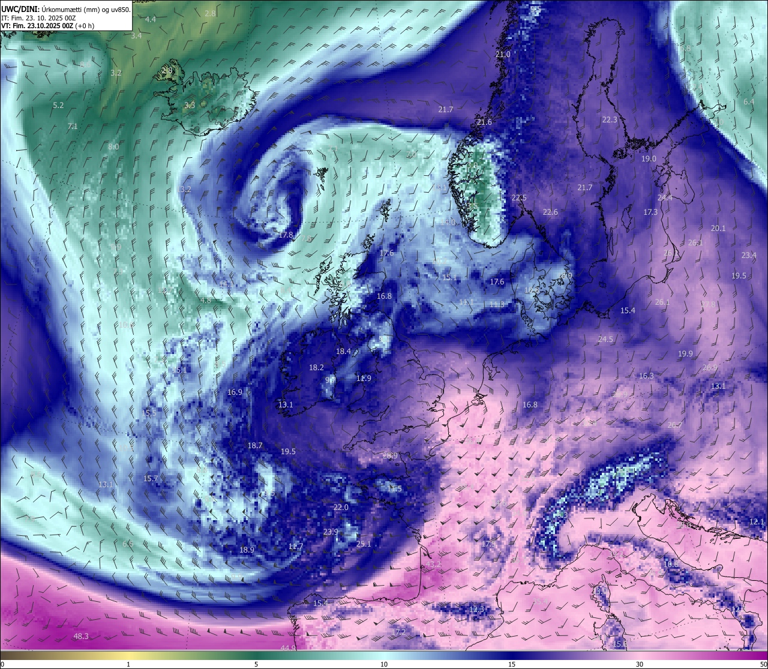Click the 15 tick on the color scale
The image size is (768, 669).
pos(512,664)
